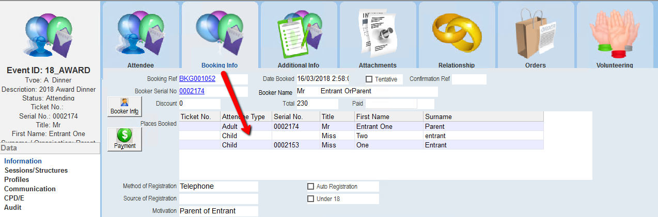Open Communication in the Data panel

coord(29,189)
